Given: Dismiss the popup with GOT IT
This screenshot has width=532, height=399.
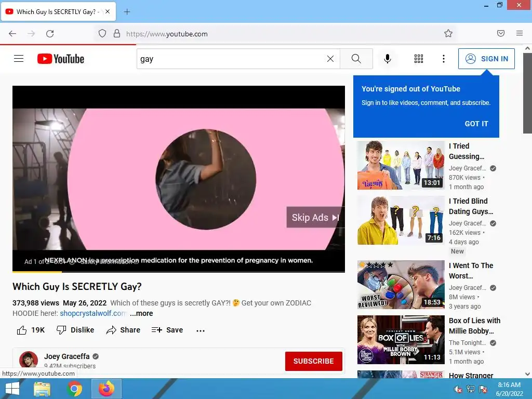Looking at the screenshot, I should [476, 124].
